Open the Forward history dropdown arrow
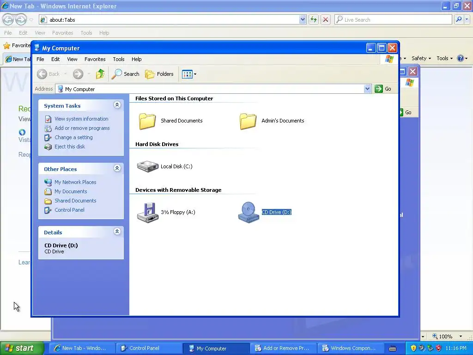This screenshot has height=355, width=473. (89, 74)
